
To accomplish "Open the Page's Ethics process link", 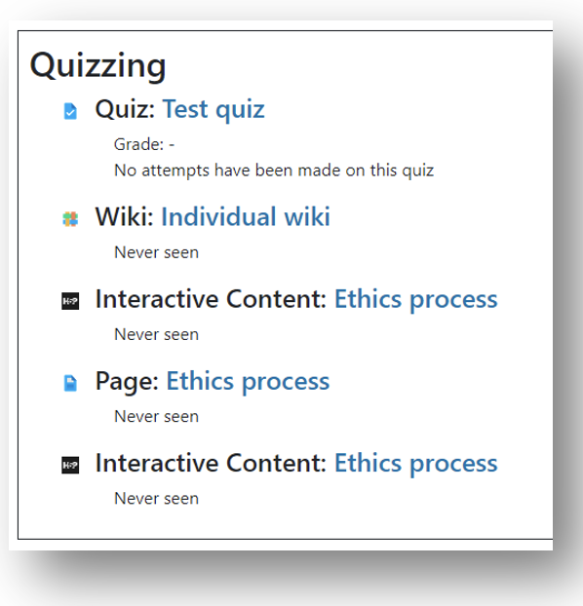I will click(x=248, y=382).
